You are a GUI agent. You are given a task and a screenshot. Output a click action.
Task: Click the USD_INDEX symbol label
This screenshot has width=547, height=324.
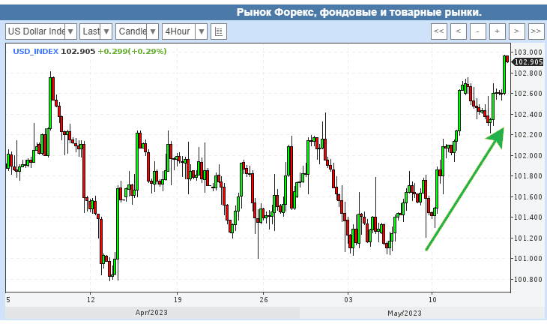pyautogui.click(x=35, y=51)
